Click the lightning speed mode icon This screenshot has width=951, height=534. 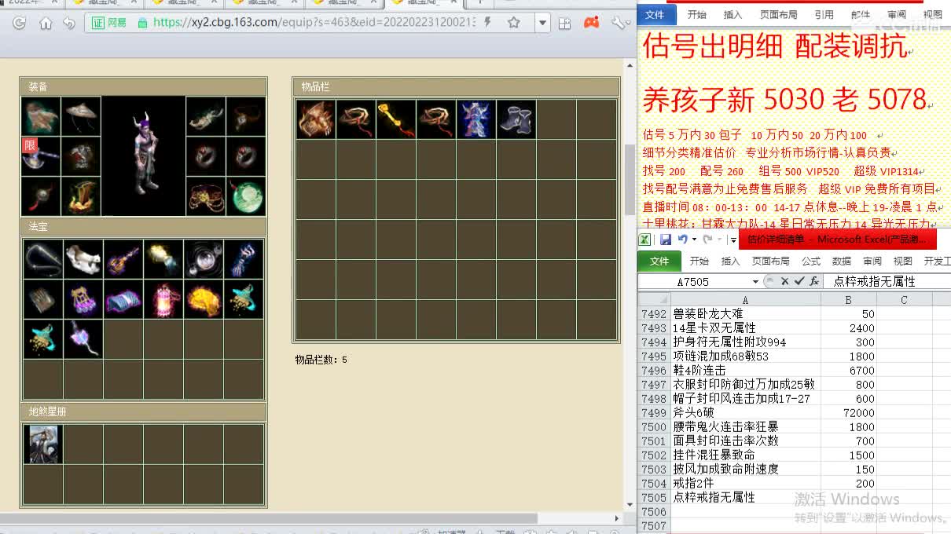(x=488, y=23)
